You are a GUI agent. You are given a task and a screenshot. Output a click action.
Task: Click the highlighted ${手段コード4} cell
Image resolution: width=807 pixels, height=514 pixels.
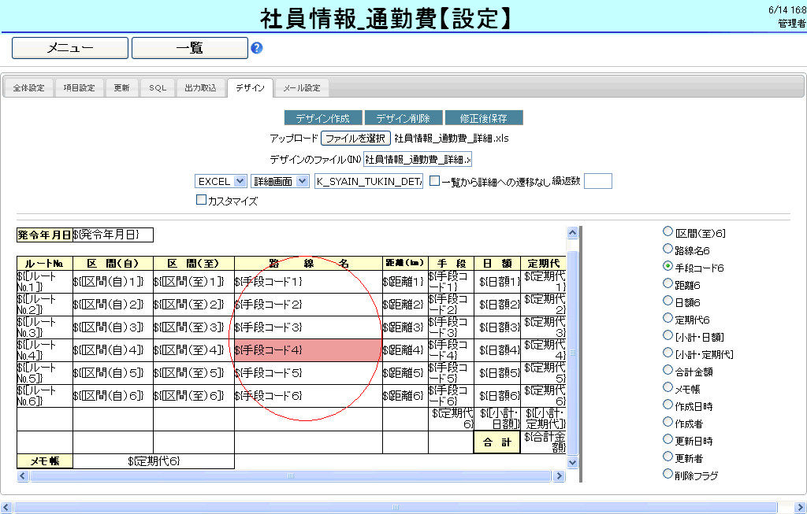coord(307,350)
